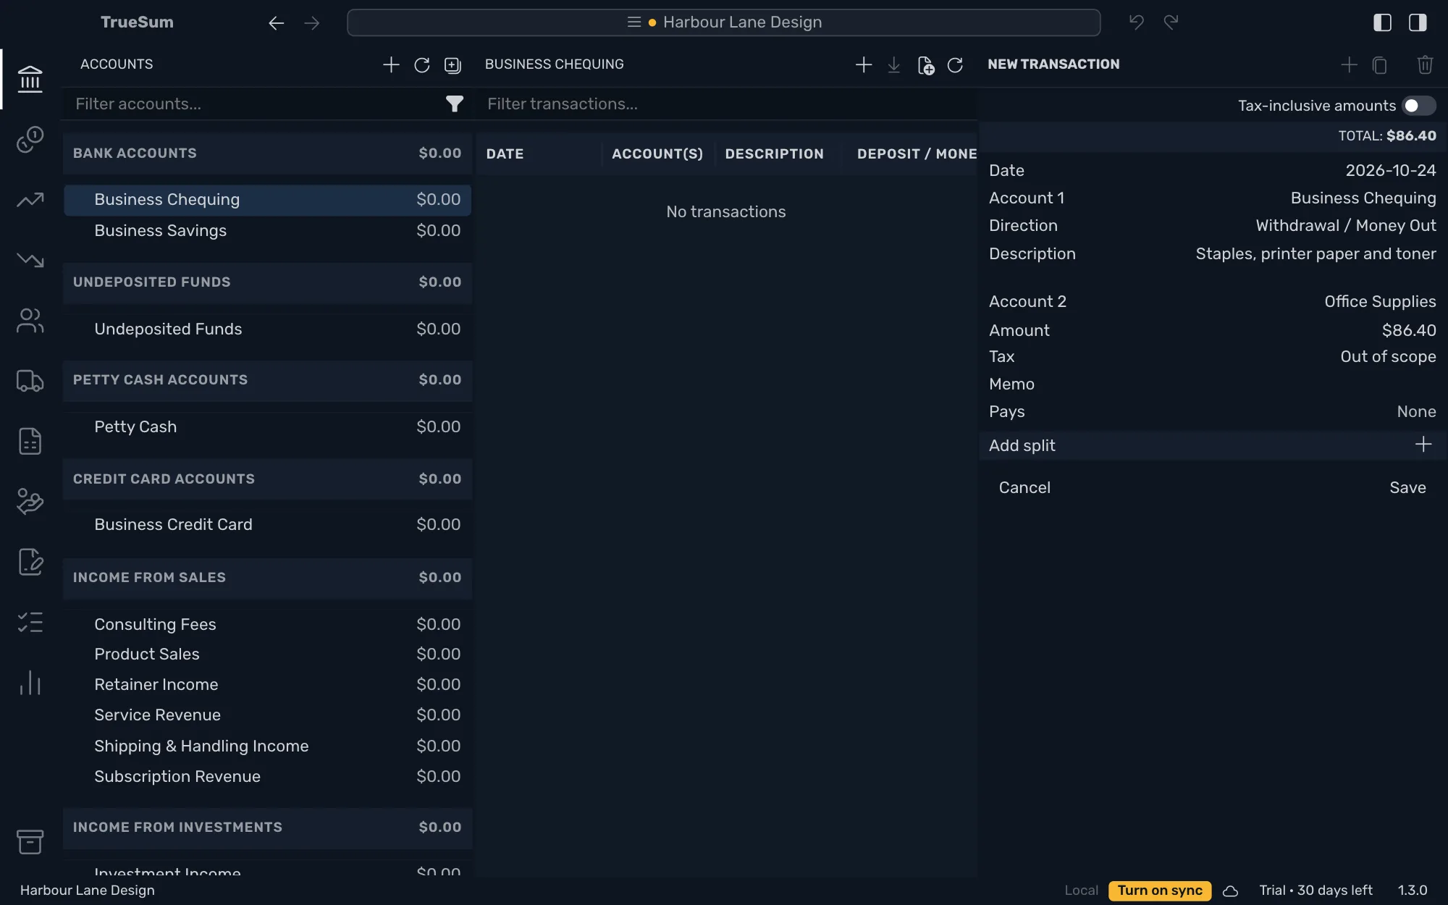This screenshot has width=1448, height=905.
Task: Click the filter funnel icon for accounts
Action: pyautogui.click(x=454, y=104)
